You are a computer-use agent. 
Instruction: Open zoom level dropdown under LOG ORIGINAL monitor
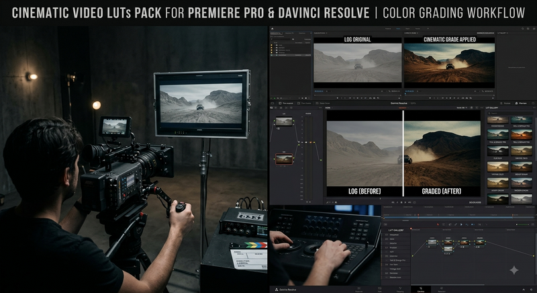[328, 91]
